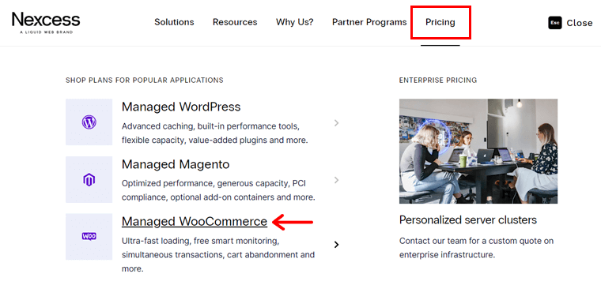Image resolution: width=601 pixels, height=285 pixels.
Task: Click the WooCommerce Woo icon
Action: pos(89,236)
